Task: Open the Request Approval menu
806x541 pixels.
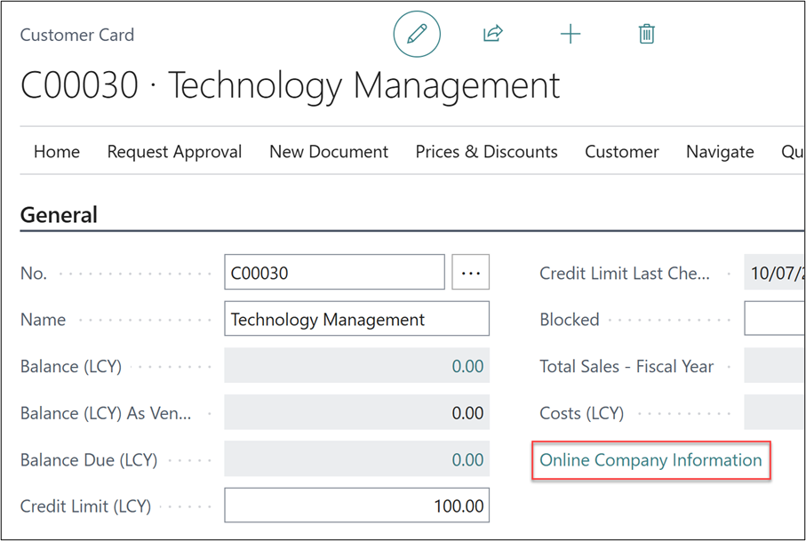Action: coord(174,152)
